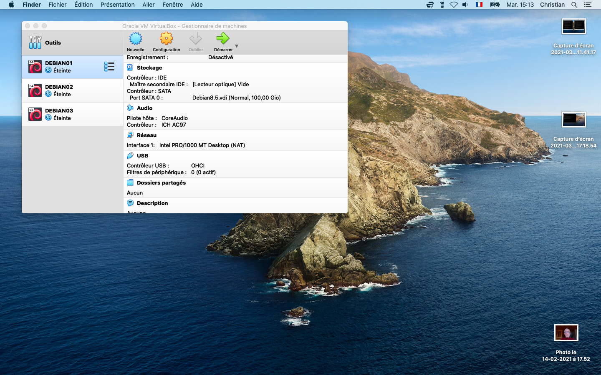Open the USB section header
This screenshot has height=375, width=601.
[142, 155]
